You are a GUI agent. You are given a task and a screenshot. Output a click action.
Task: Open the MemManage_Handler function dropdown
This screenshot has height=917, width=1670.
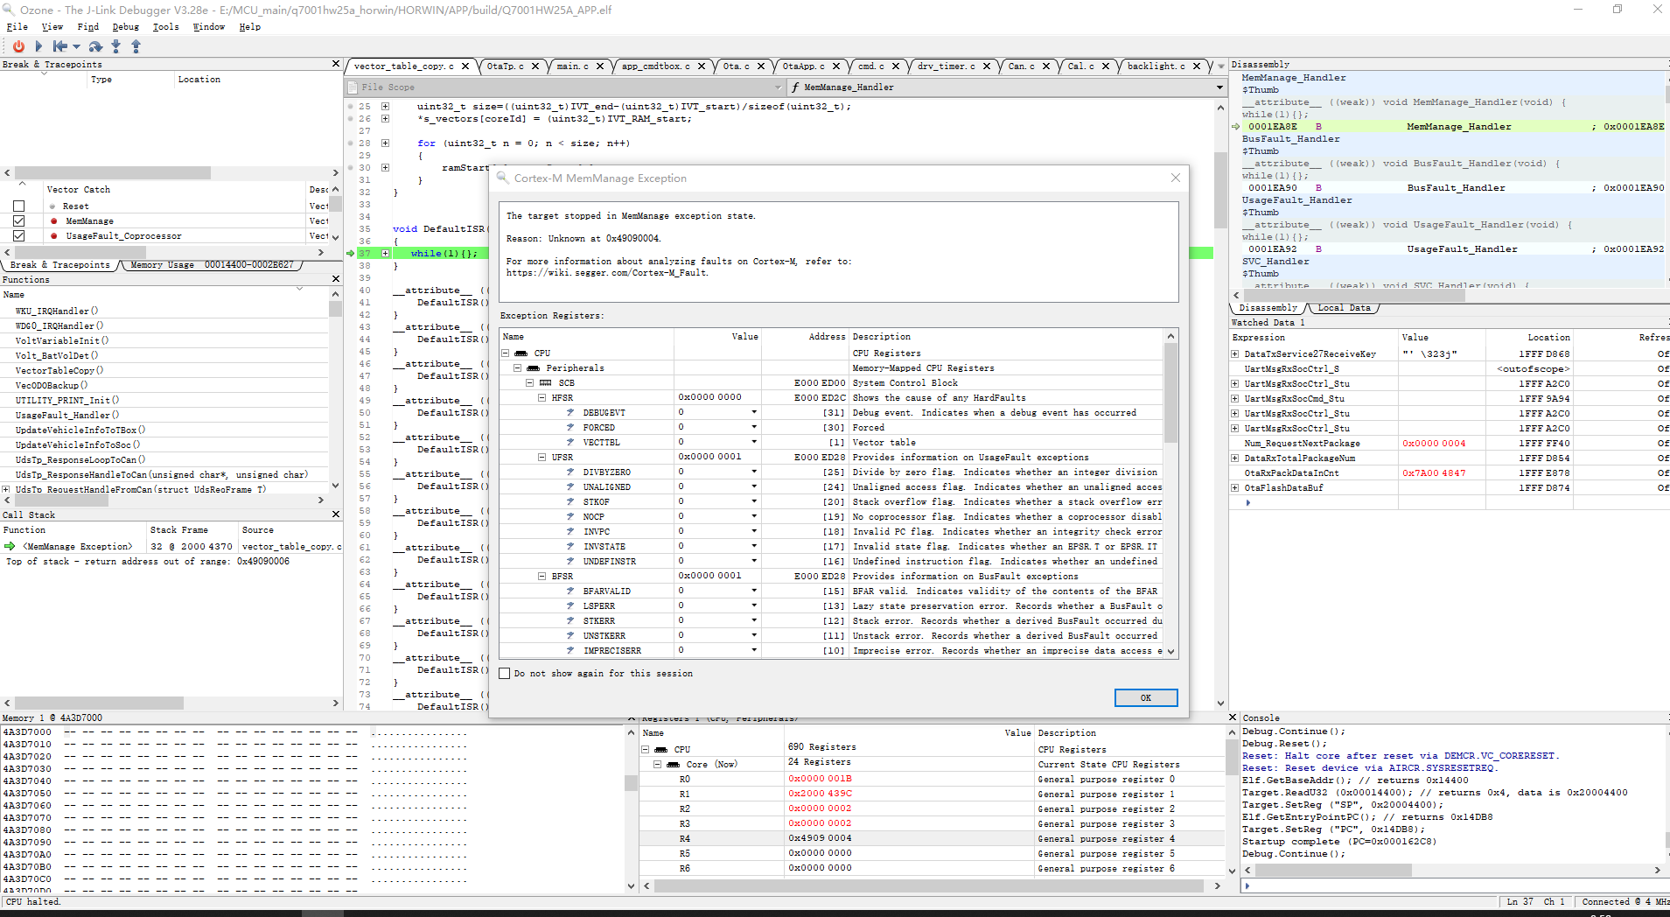pyautogui.click(x=1219, y=87)
